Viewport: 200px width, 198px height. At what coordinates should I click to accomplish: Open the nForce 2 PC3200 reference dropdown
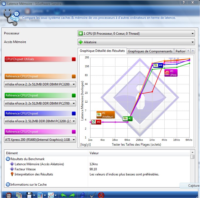click(40, 84)
